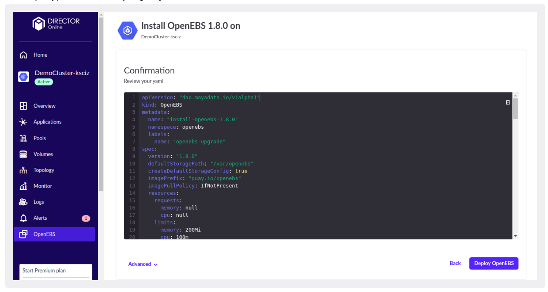Click the Deploy OpenEBS button
The height and width of the screenshot is (292, 548).
coord(494,263)
